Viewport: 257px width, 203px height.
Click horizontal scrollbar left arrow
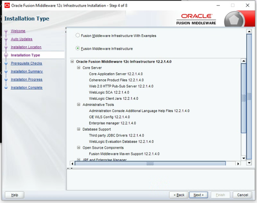coord(72,163)
